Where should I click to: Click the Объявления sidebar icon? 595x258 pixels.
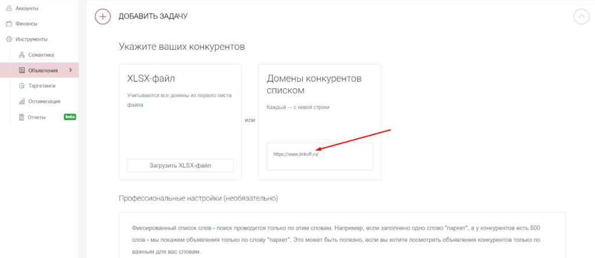click(x=21, y=71)
